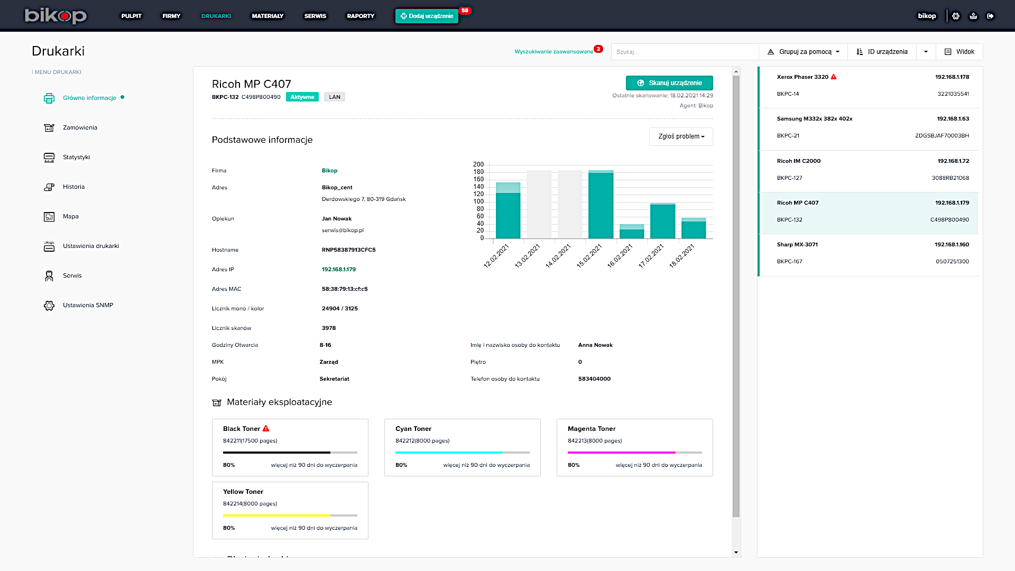Viewport: 1015px width, 571px height.
Task: Open the FIRMY menu
Action: coord(171,16)
